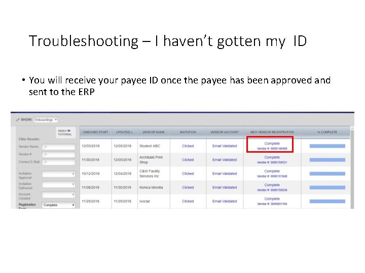This screenshot has height=273, width=365.
Task: Click the Clicked link for Student ABC
Action: point(188,146)
